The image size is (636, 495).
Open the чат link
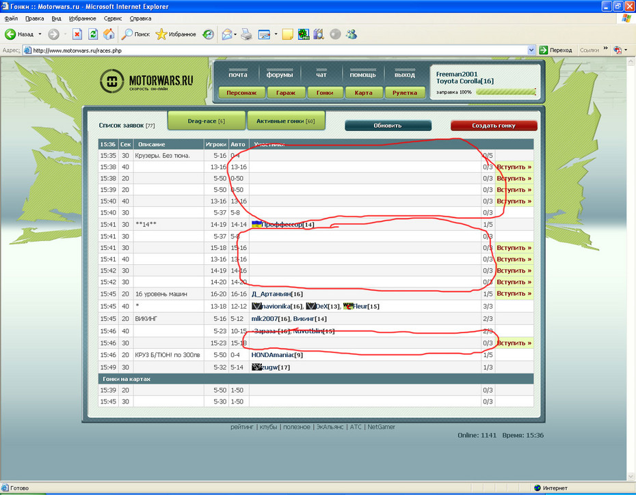click(x=321, y=74)
